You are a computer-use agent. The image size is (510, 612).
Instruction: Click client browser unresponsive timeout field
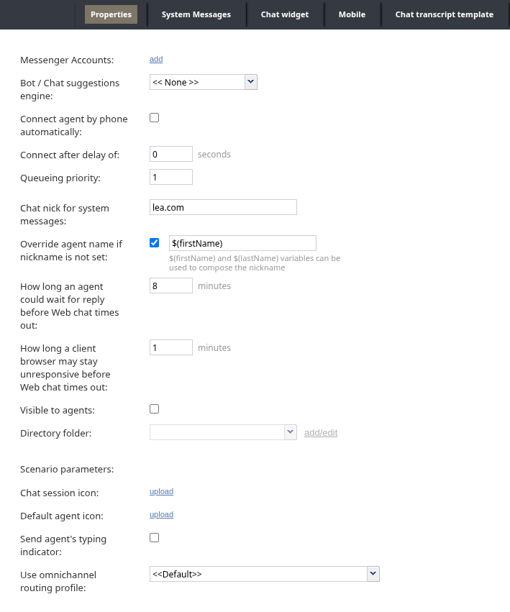tap(171, 348)
